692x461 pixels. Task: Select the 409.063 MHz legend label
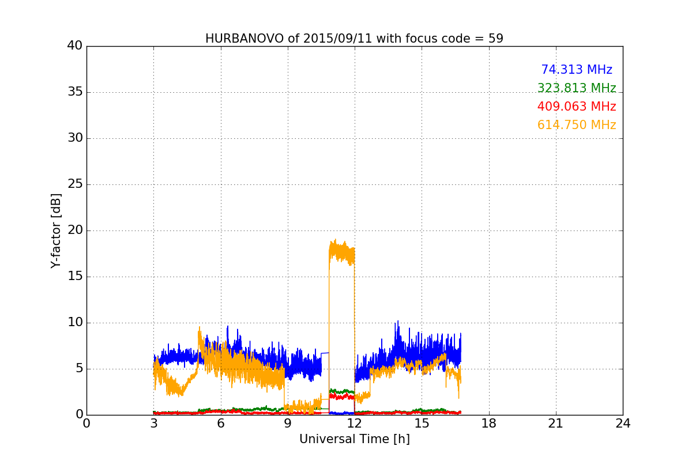(577, 107)
